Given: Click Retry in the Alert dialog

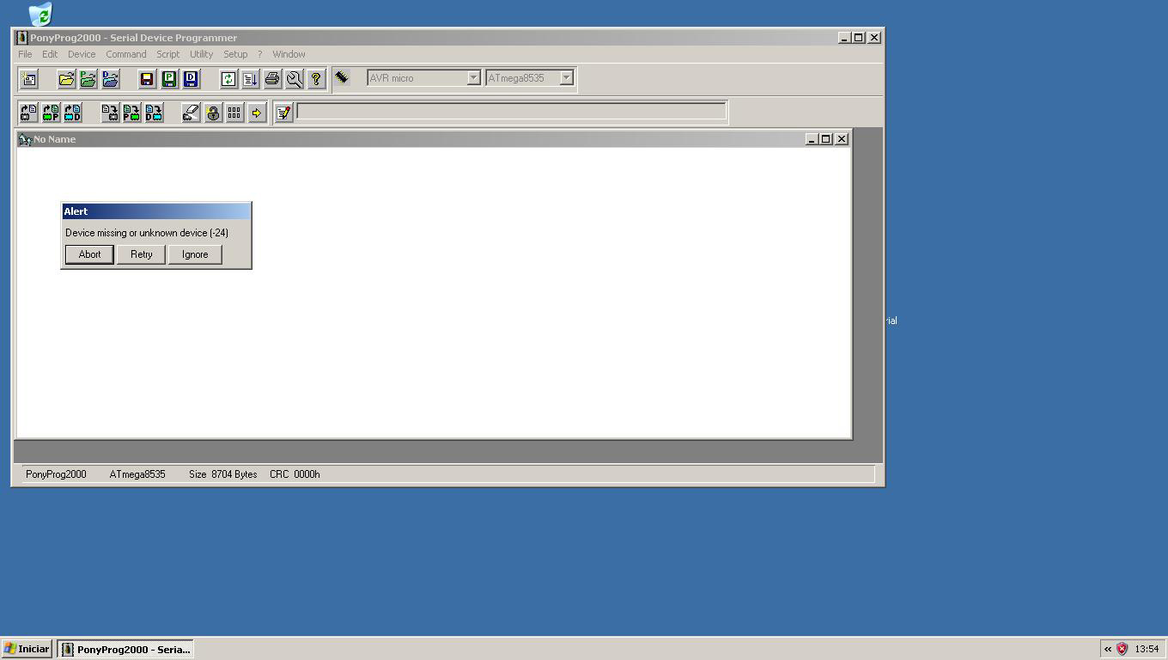Looking at the screenshot, I should [142, 254].
